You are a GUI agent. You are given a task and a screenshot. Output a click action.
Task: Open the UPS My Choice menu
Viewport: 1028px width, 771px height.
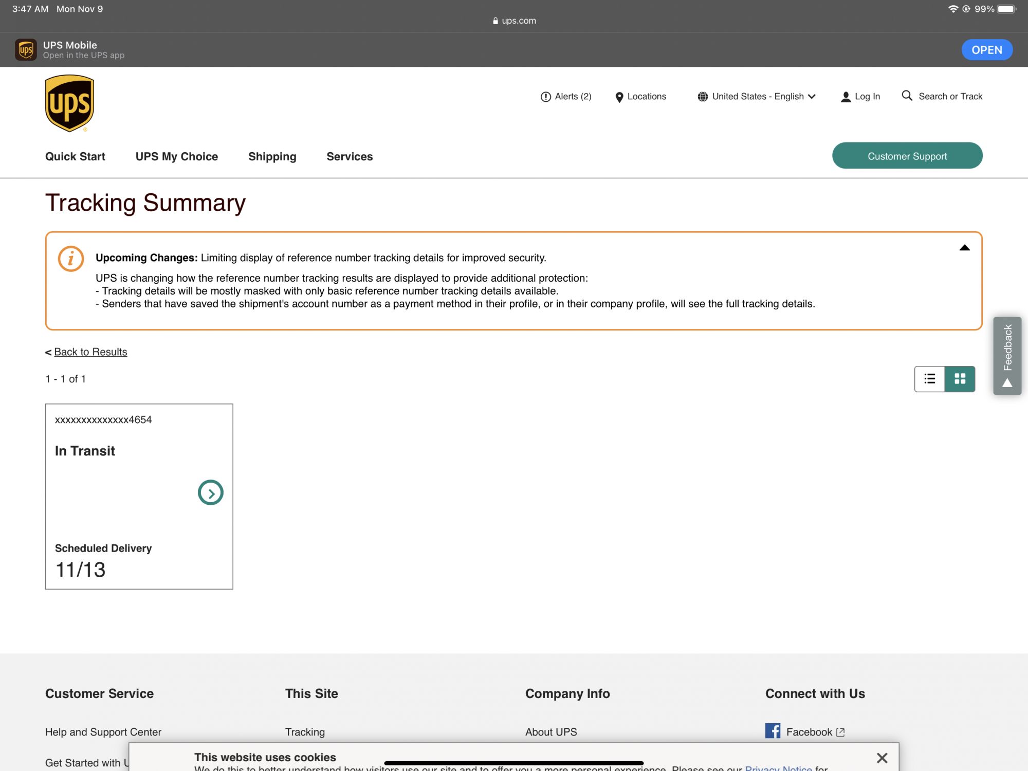[x=176, y=156]
